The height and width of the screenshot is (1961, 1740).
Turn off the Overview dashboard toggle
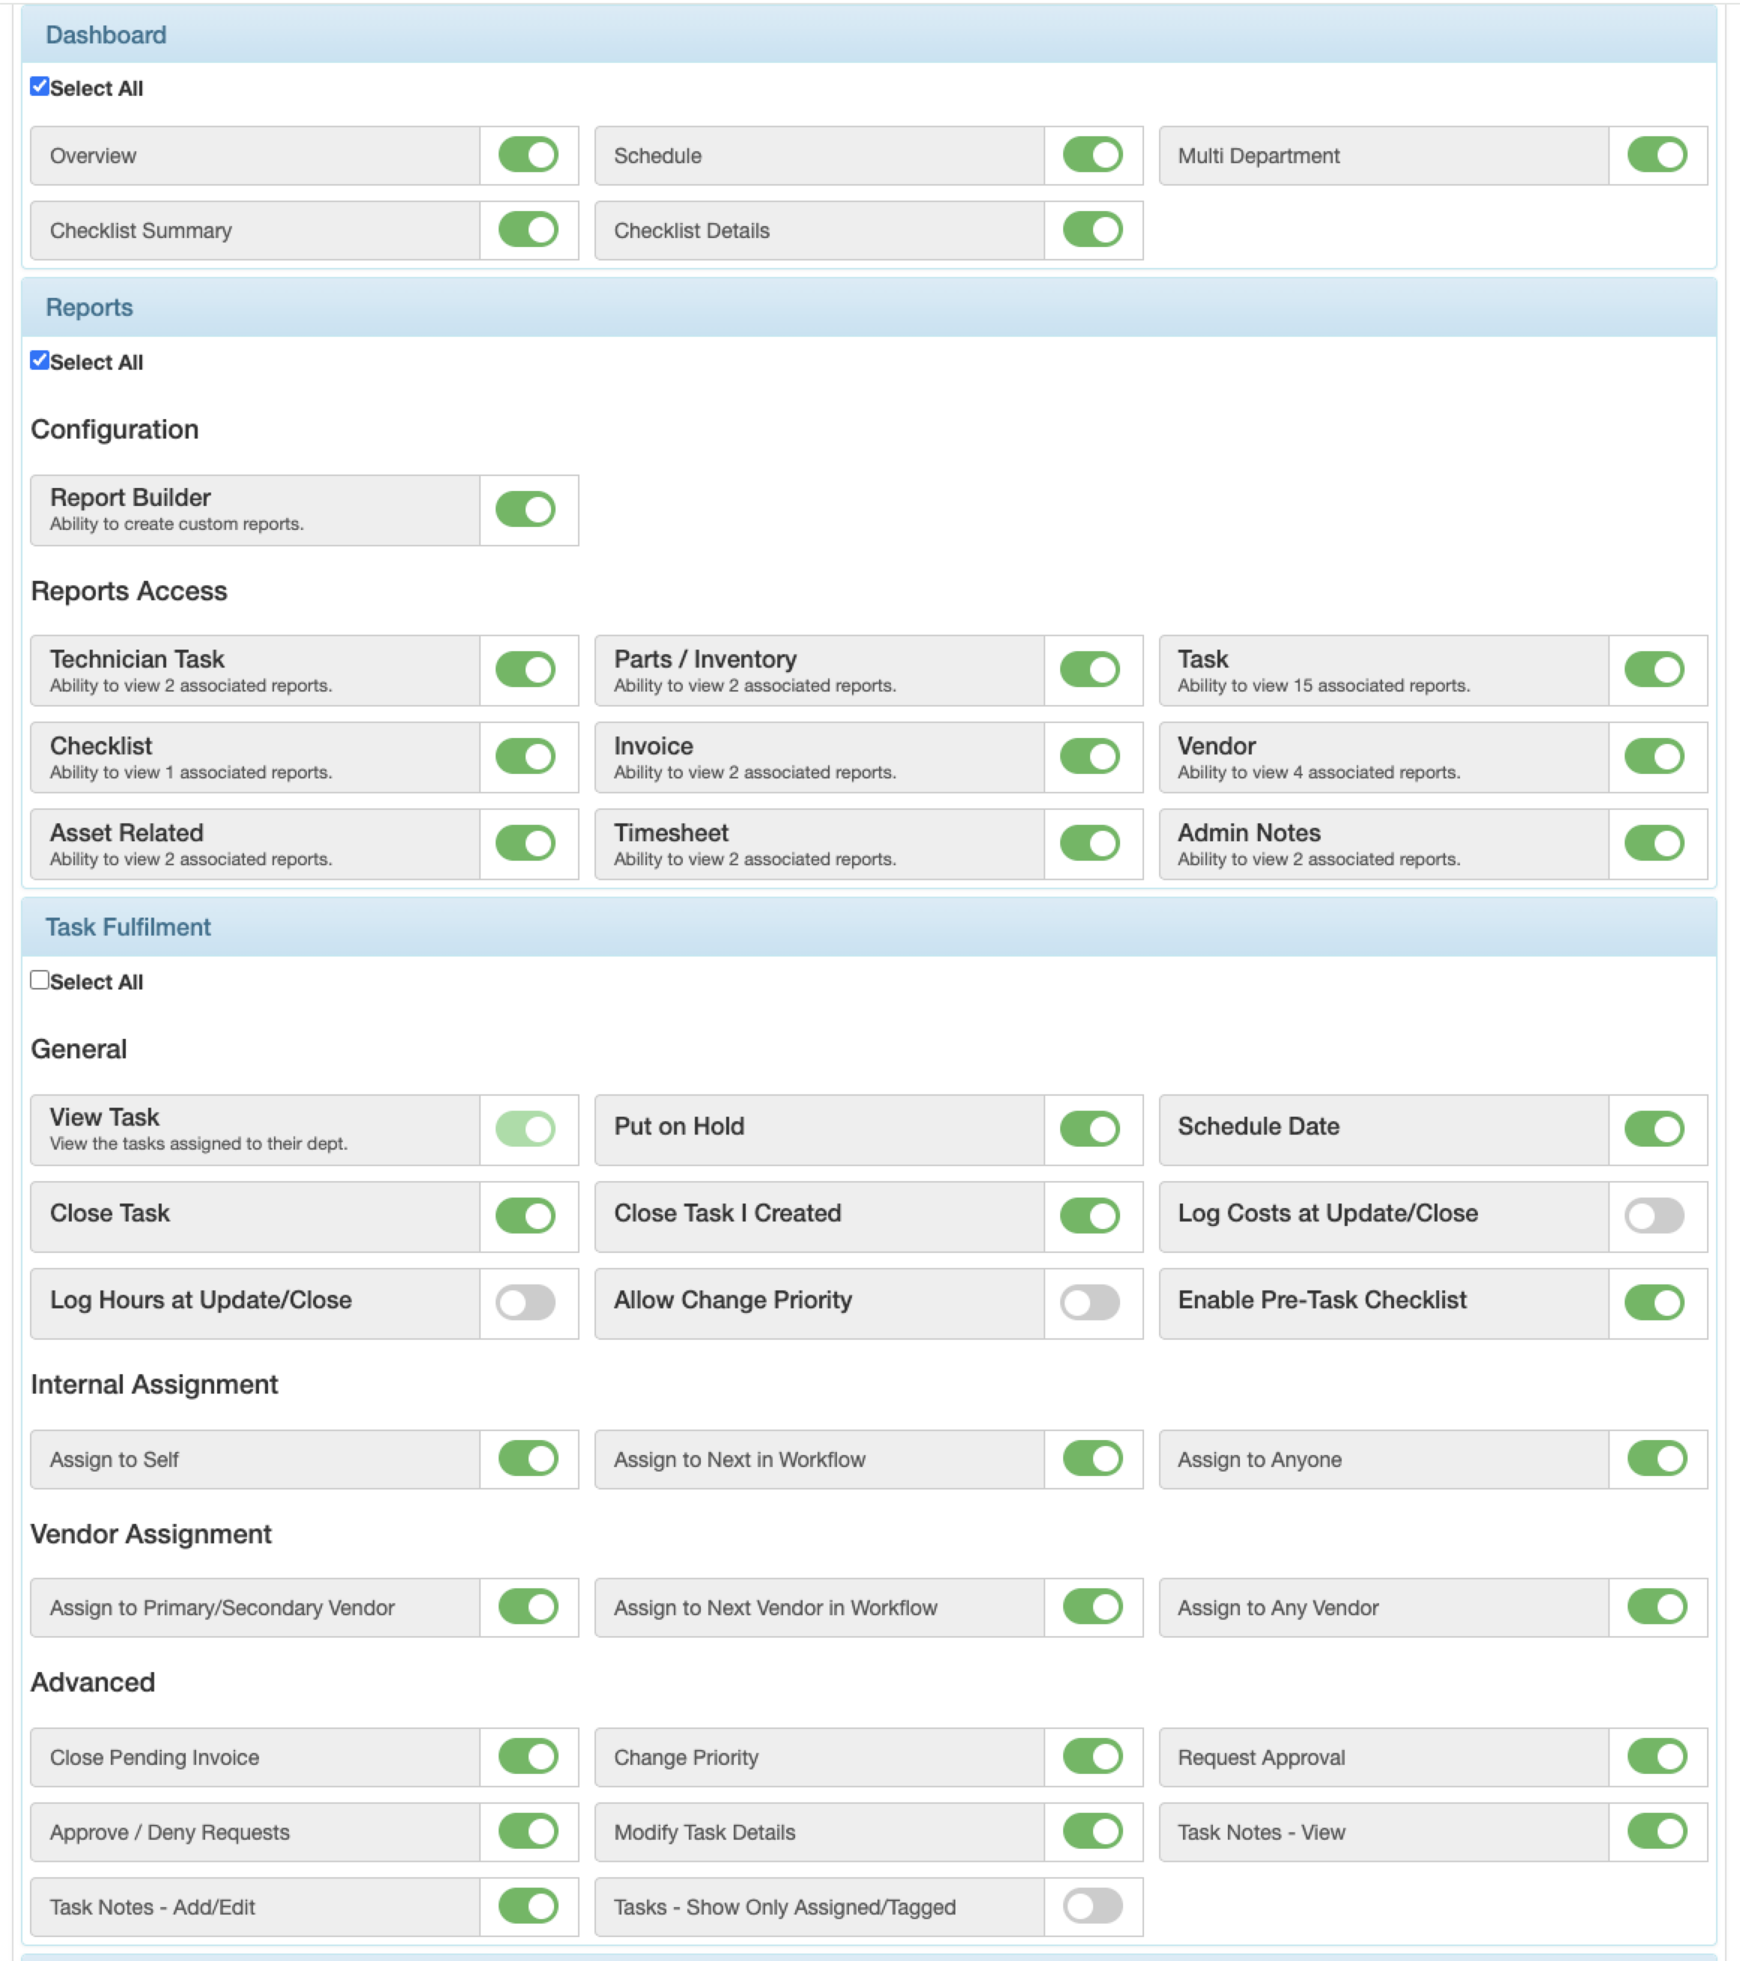tap(528, 154)
